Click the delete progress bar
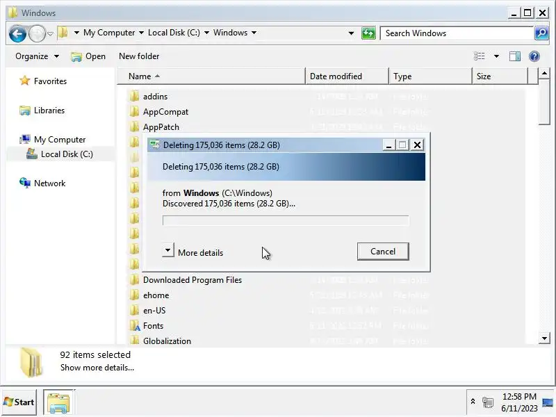This screenshot has width=556, height=417. point(286,220)
